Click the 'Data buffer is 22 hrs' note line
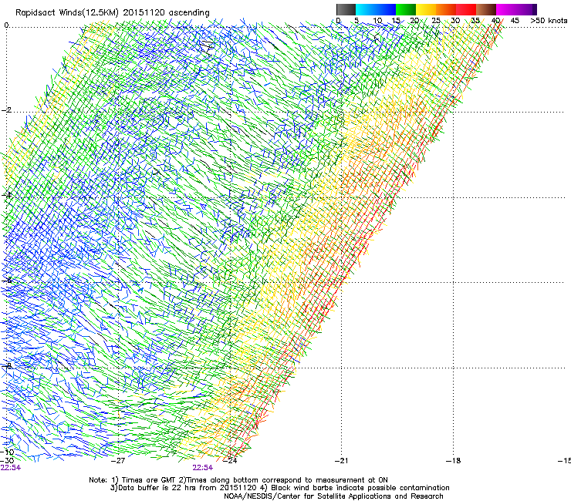Screen dimensions: 571x501 (279, 488)
